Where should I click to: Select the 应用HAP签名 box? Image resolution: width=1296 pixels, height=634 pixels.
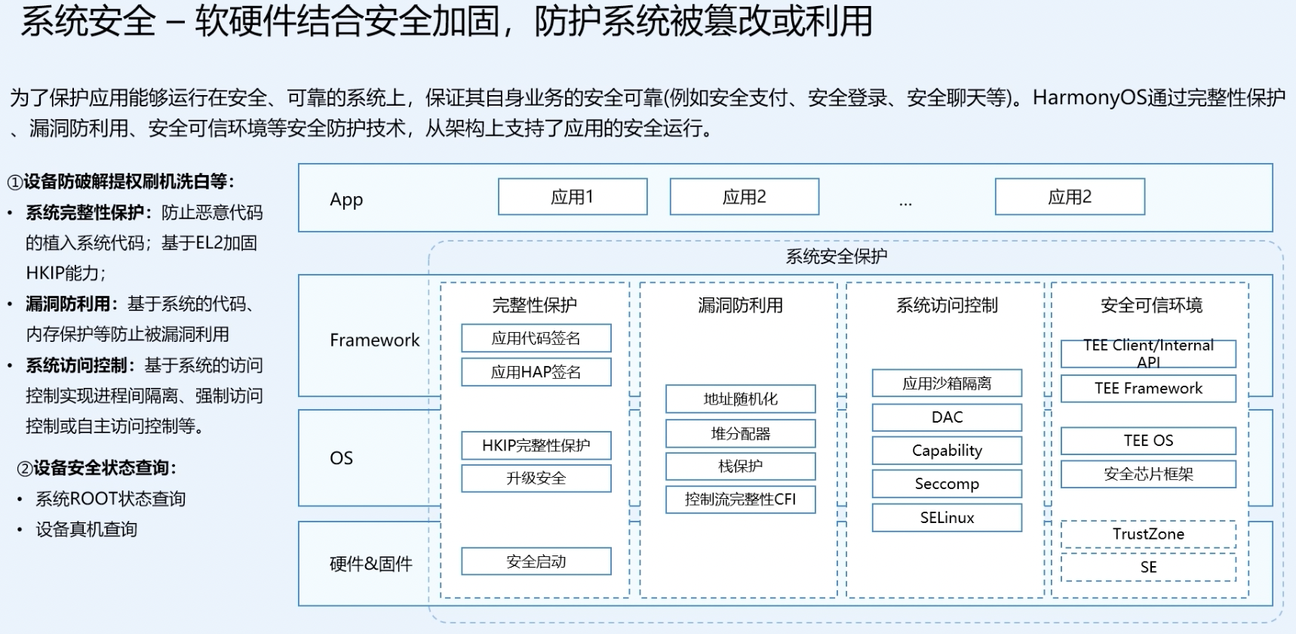[x=536, y=372]
